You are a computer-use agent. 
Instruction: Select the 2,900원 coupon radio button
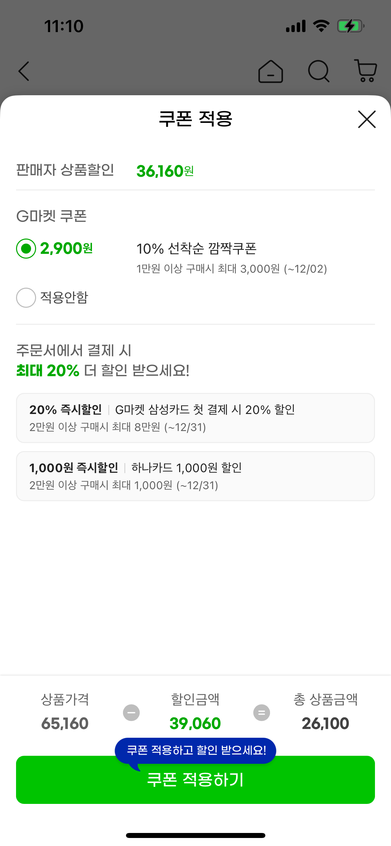point(26,249)
